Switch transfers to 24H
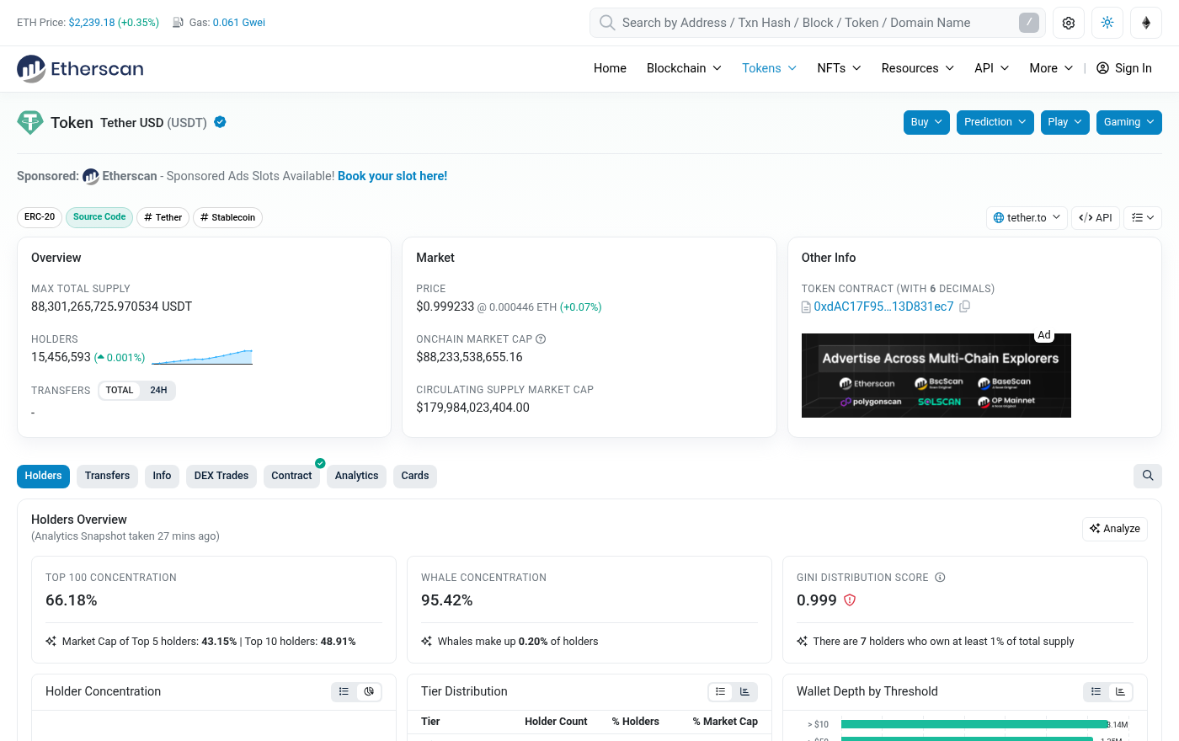Image resolution: width=1179 pixels, height=741 pixels. (x=158, y=391)
